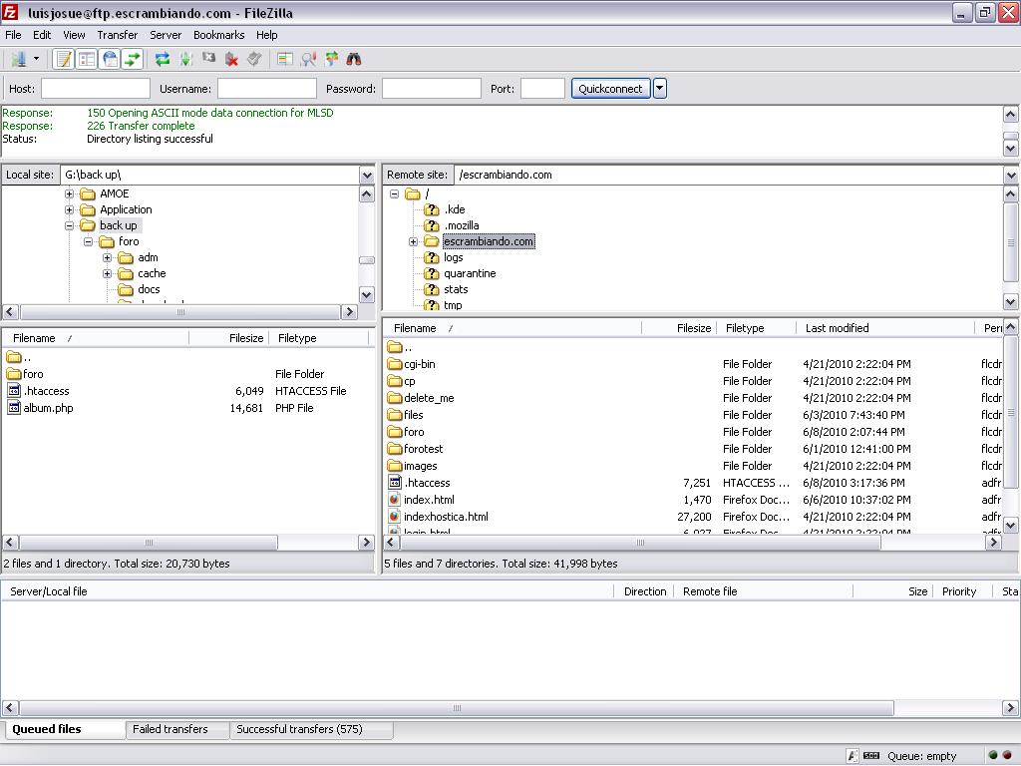
Task: Open the Quickconnect history dropdown
Action: pos(660,89)
